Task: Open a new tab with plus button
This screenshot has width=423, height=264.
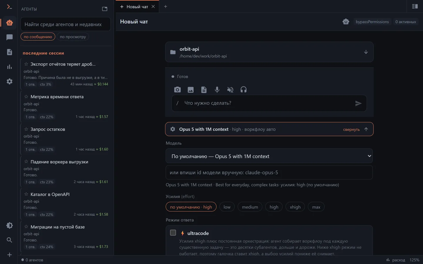Action: pyautogui.click(x=166, y=6)
